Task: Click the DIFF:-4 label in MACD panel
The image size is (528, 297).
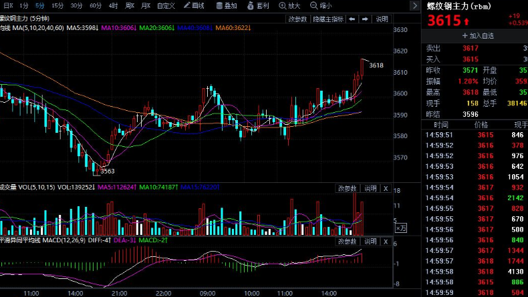Action: tap(100, 240)
